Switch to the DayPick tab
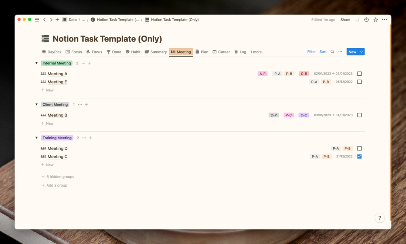Screen dimensions: 406x244 tap(52, 52)
